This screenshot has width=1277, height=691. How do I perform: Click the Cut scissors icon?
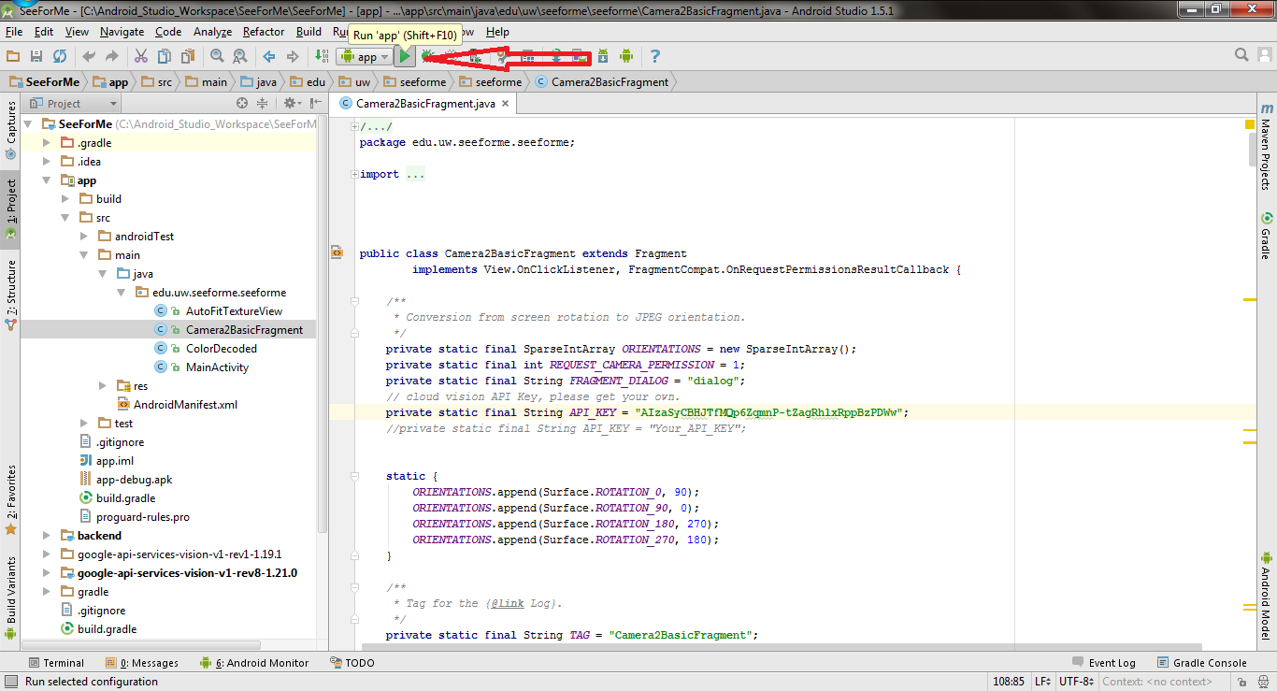(x=141, y=57)
